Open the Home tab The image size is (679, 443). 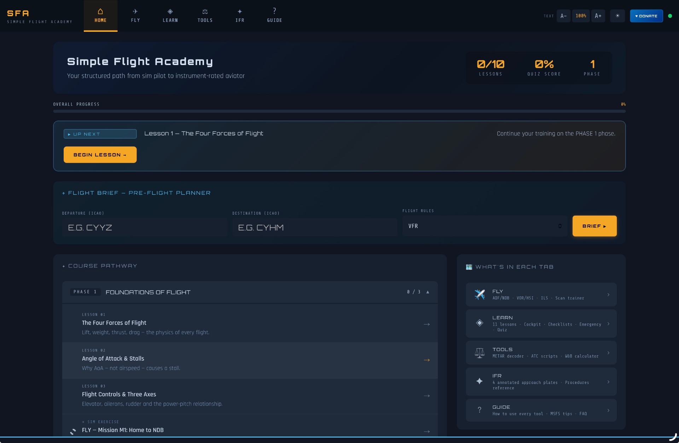(x=100, y=16)
